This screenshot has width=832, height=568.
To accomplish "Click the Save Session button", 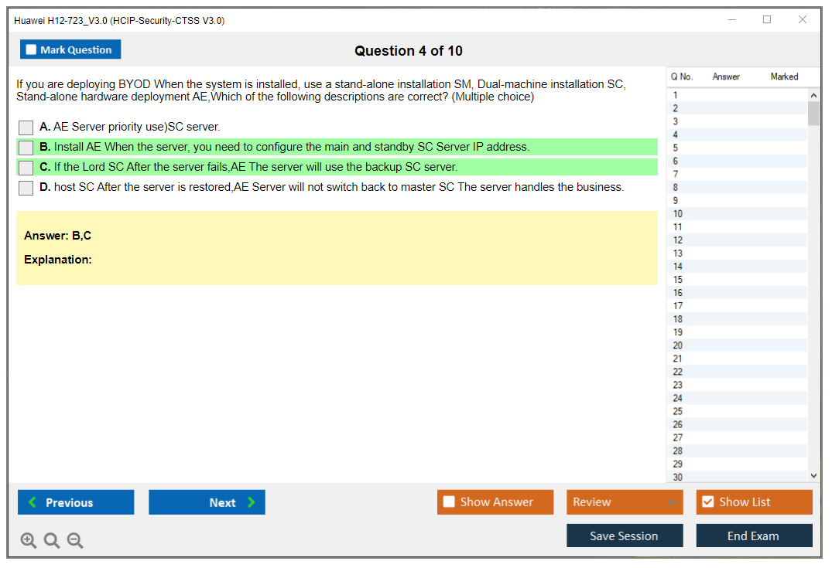I will 624,536.
